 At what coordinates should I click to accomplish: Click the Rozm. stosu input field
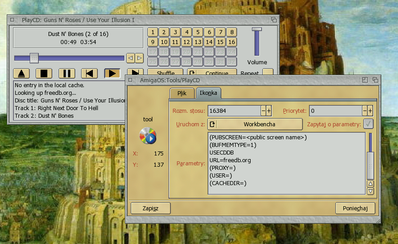[x=234, y=111]
